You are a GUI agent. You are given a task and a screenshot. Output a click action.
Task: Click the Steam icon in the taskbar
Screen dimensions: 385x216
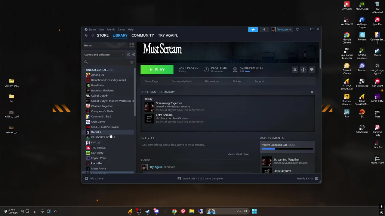pyautogui.click(x=148, y=211)
